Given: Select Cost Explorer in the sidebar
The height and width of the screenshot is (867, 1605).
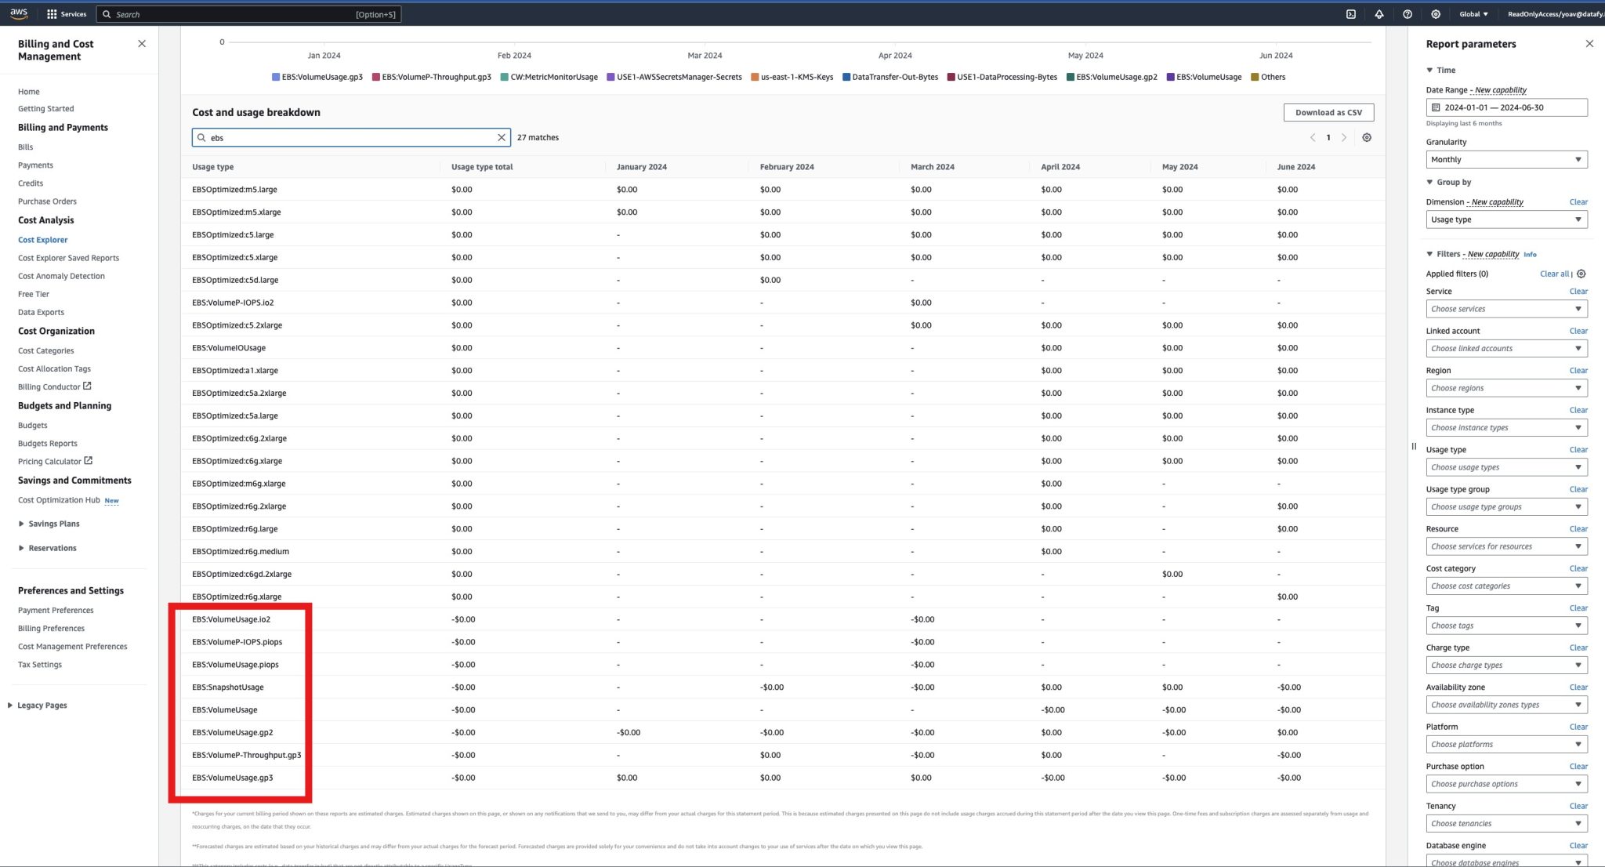Looking at the screenshot, I should point(42,239).
